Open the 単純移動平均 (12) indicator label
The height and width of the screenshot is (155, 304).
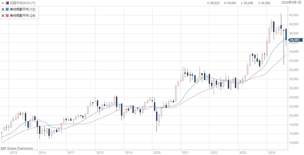tap(23, 9)
